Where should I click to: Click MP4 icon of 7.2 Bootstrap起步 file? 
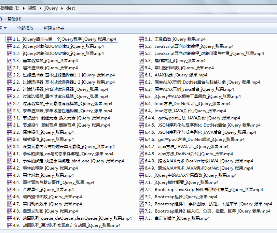(141, 197)
